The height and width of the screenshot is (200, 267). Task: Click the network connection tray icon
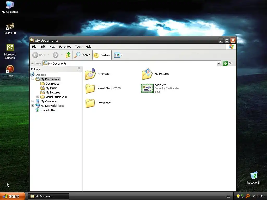click(x=243, y=196)
